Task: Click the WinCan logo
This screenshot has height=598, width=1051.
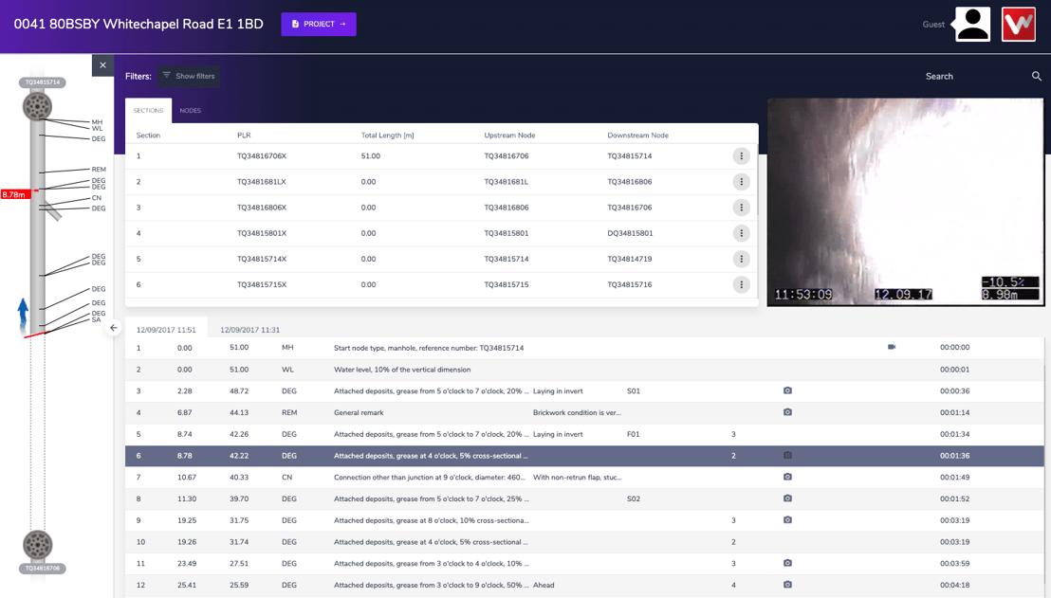Action: (x=1018, y=24)
